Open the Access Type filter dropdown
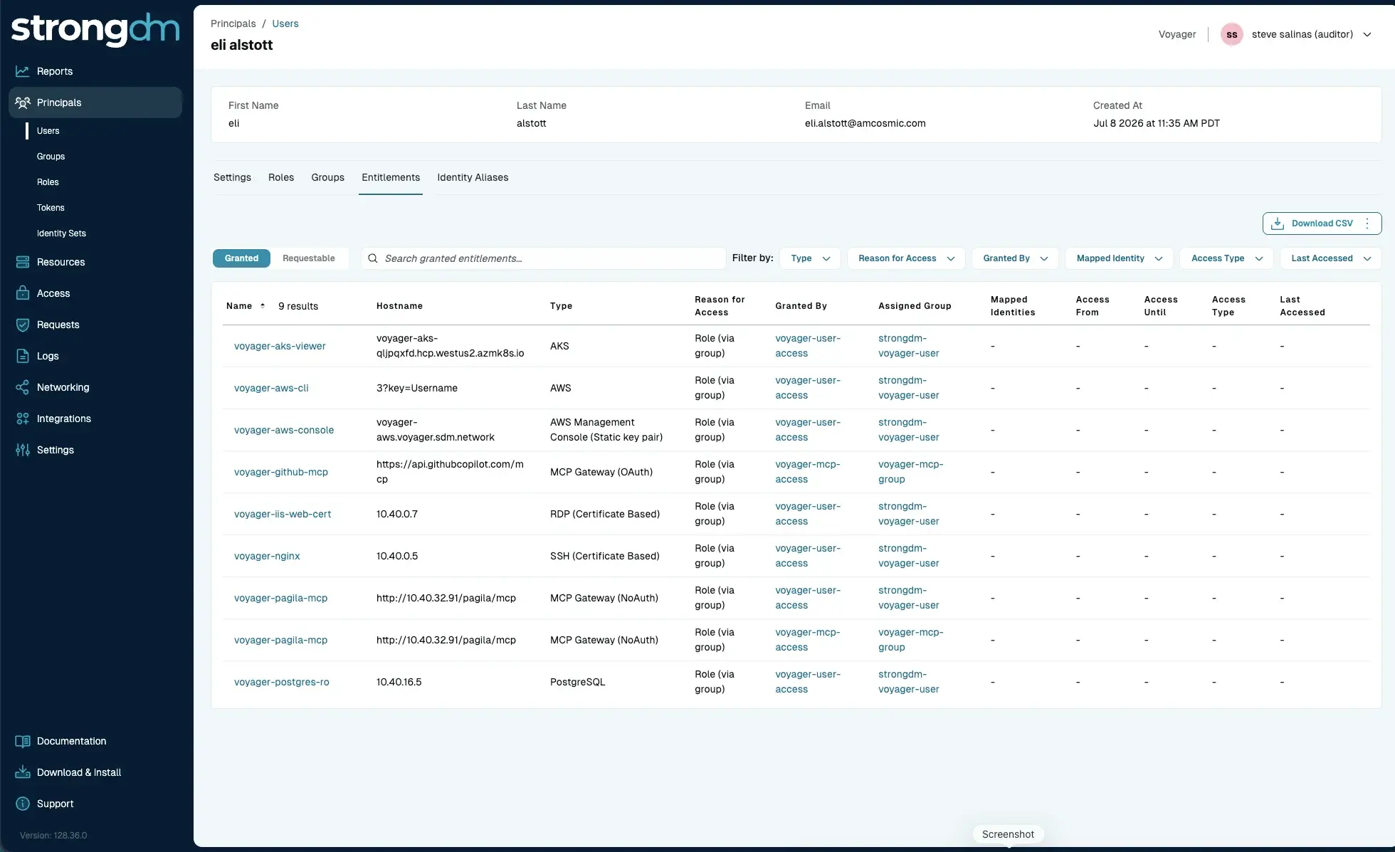Image resolution: width=1395 pixels, height=852 pixels. pos(1227,258)
